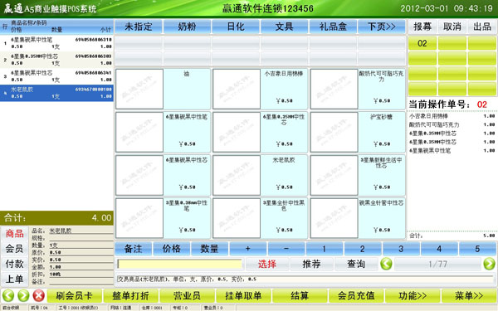Screen dimensions: 498x311
Task: Choose the 文具 category tab
Action: click(284, 27)
